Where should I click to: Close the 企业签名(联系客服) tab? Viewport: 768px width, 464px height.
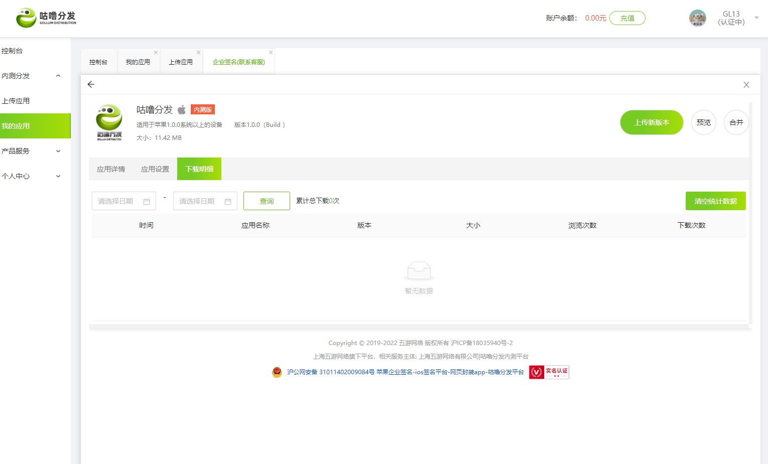(271, 52)
